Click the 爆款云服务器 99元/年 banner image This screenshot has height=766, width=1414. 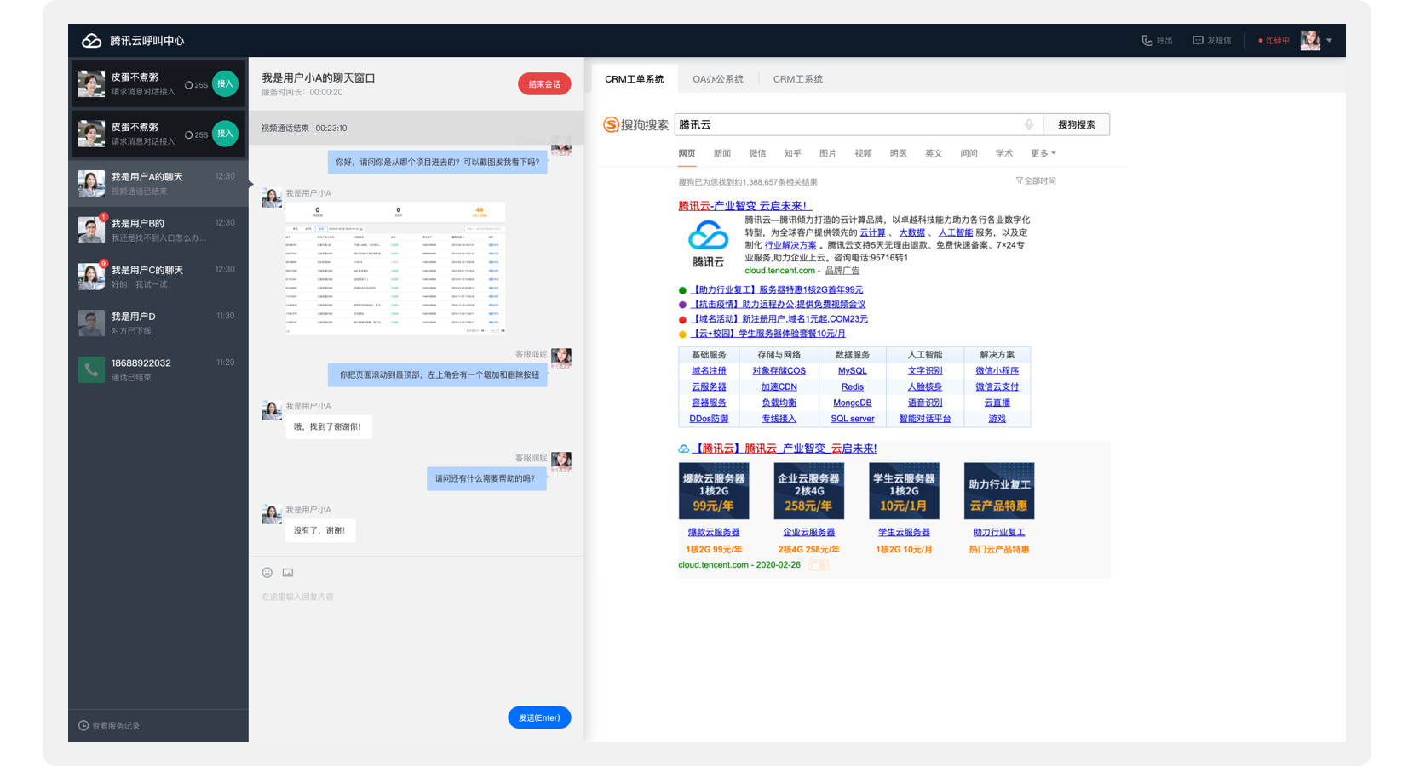click(714, 491)
